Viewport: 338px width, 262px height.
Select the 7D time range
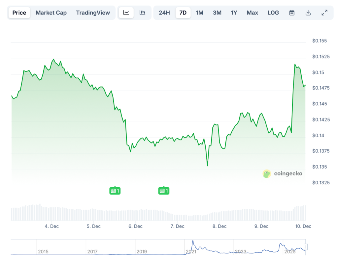coord(183,13)
